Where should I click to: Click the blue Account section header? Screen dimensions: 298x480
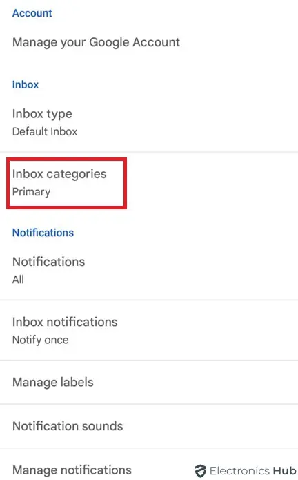pyautogui.click(x=32, y=13)
